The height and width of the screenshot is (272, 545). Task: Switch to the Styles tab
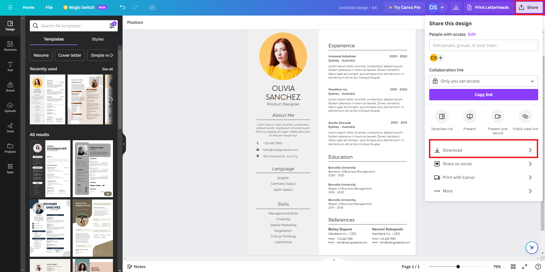click(x=98, y=39)
